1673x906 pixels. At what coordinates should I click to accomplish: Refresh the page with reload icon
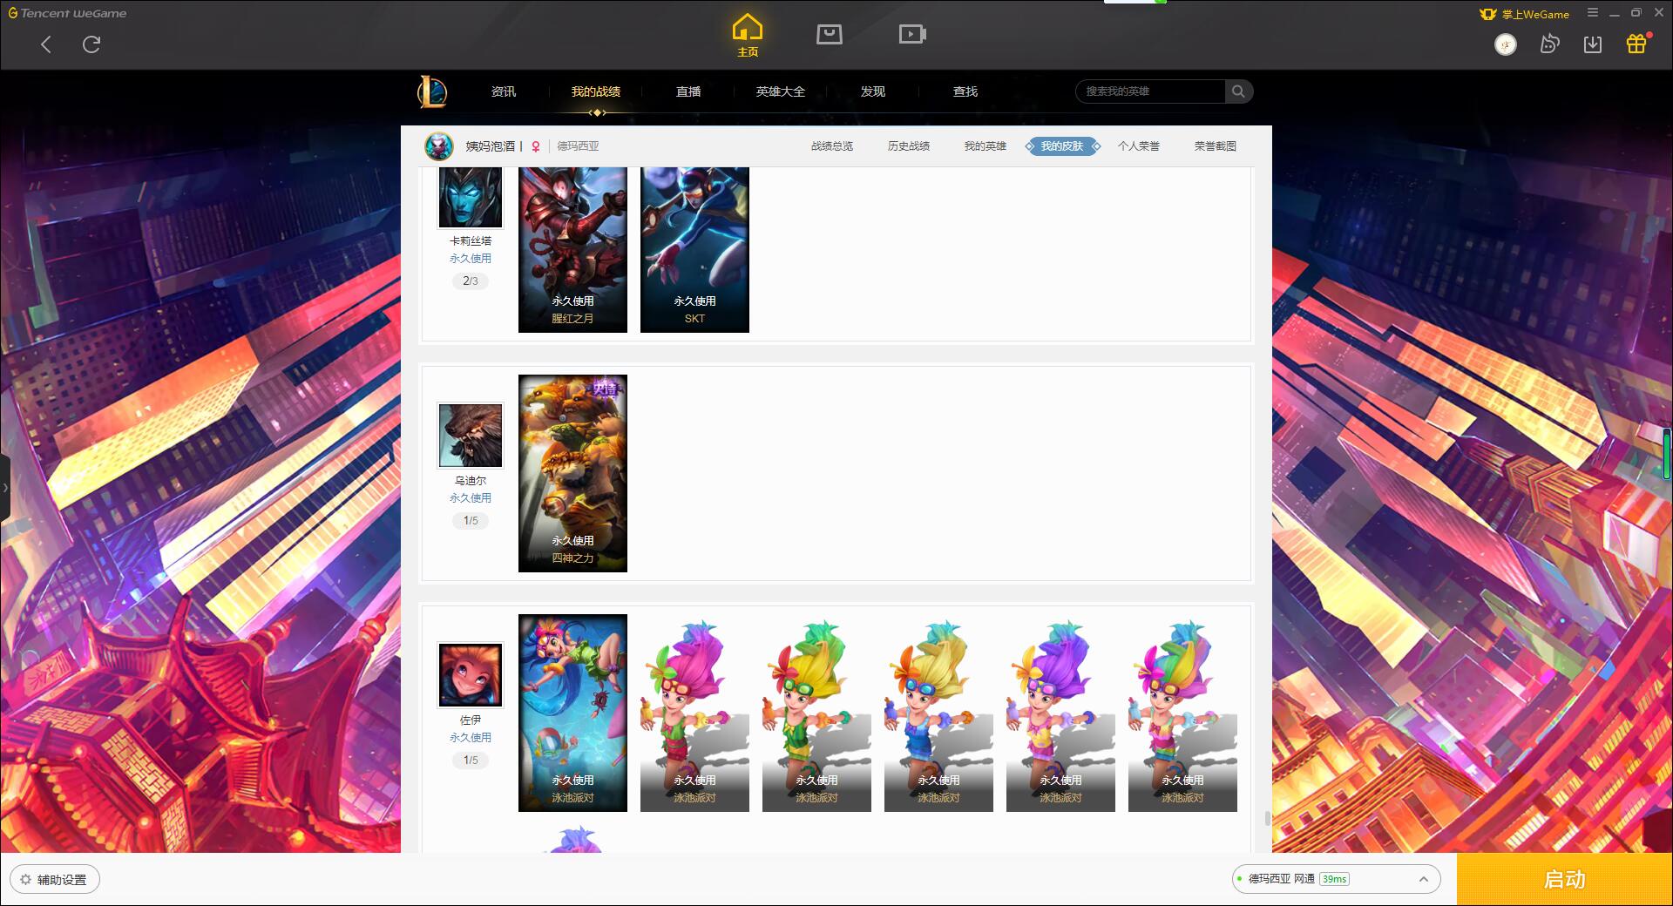coord(91,44)
